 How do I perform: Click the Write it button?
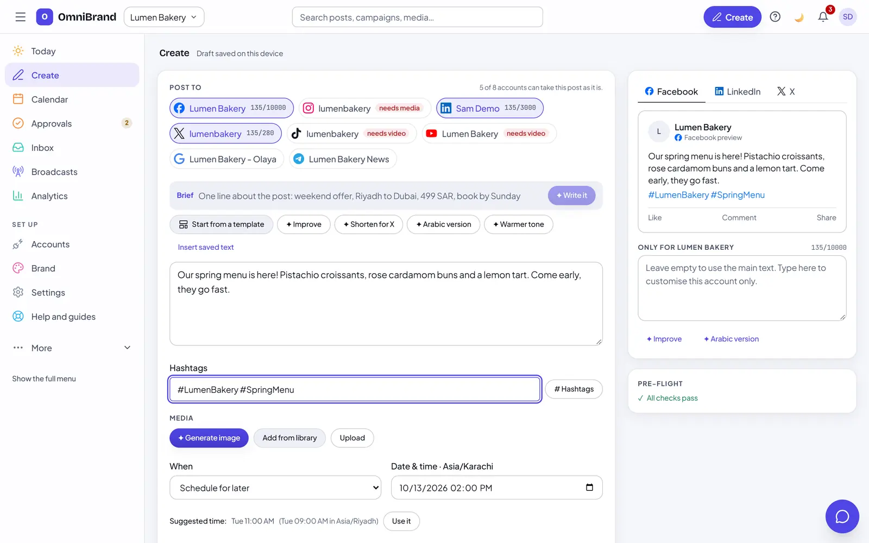[571, 195]
